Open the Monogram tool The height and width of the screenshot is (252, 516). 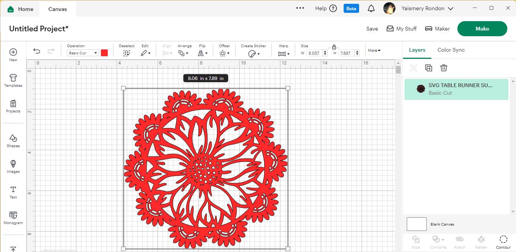click(x=13, y=218)
